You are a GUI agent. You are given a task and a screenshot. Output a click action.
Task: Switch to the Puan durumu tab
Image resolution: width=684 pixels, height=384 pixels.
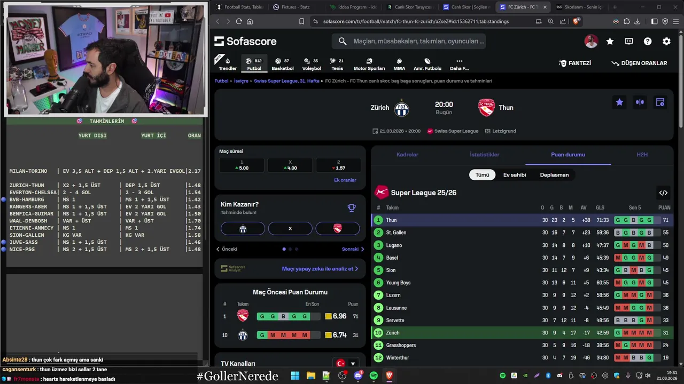(568, 155)
